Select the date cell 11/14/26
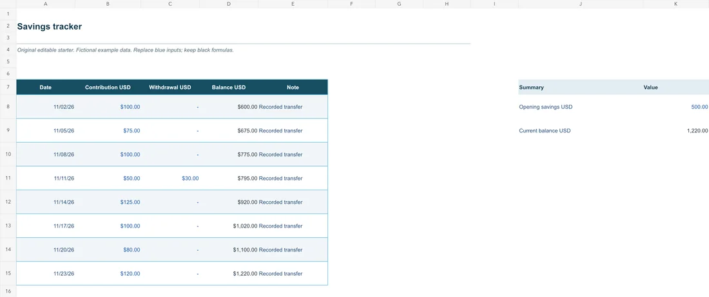Image resolution: width=709 pixels, height=297 pixels. (x=46, y=202)
